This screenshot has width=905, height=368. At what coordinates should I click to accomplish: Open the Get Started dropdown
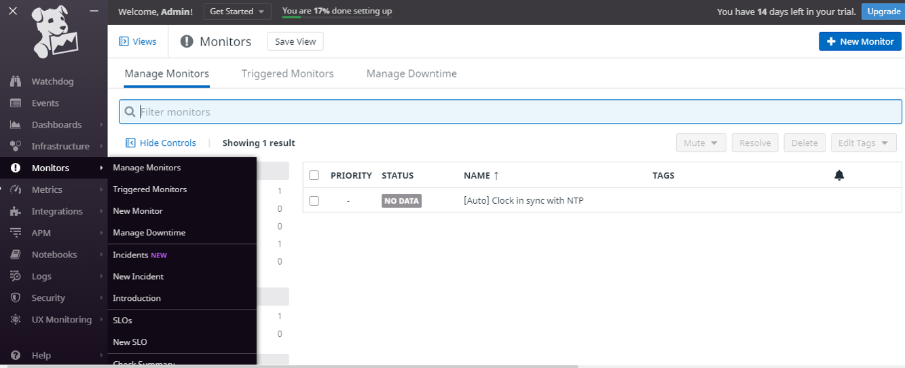pos(237,12)
